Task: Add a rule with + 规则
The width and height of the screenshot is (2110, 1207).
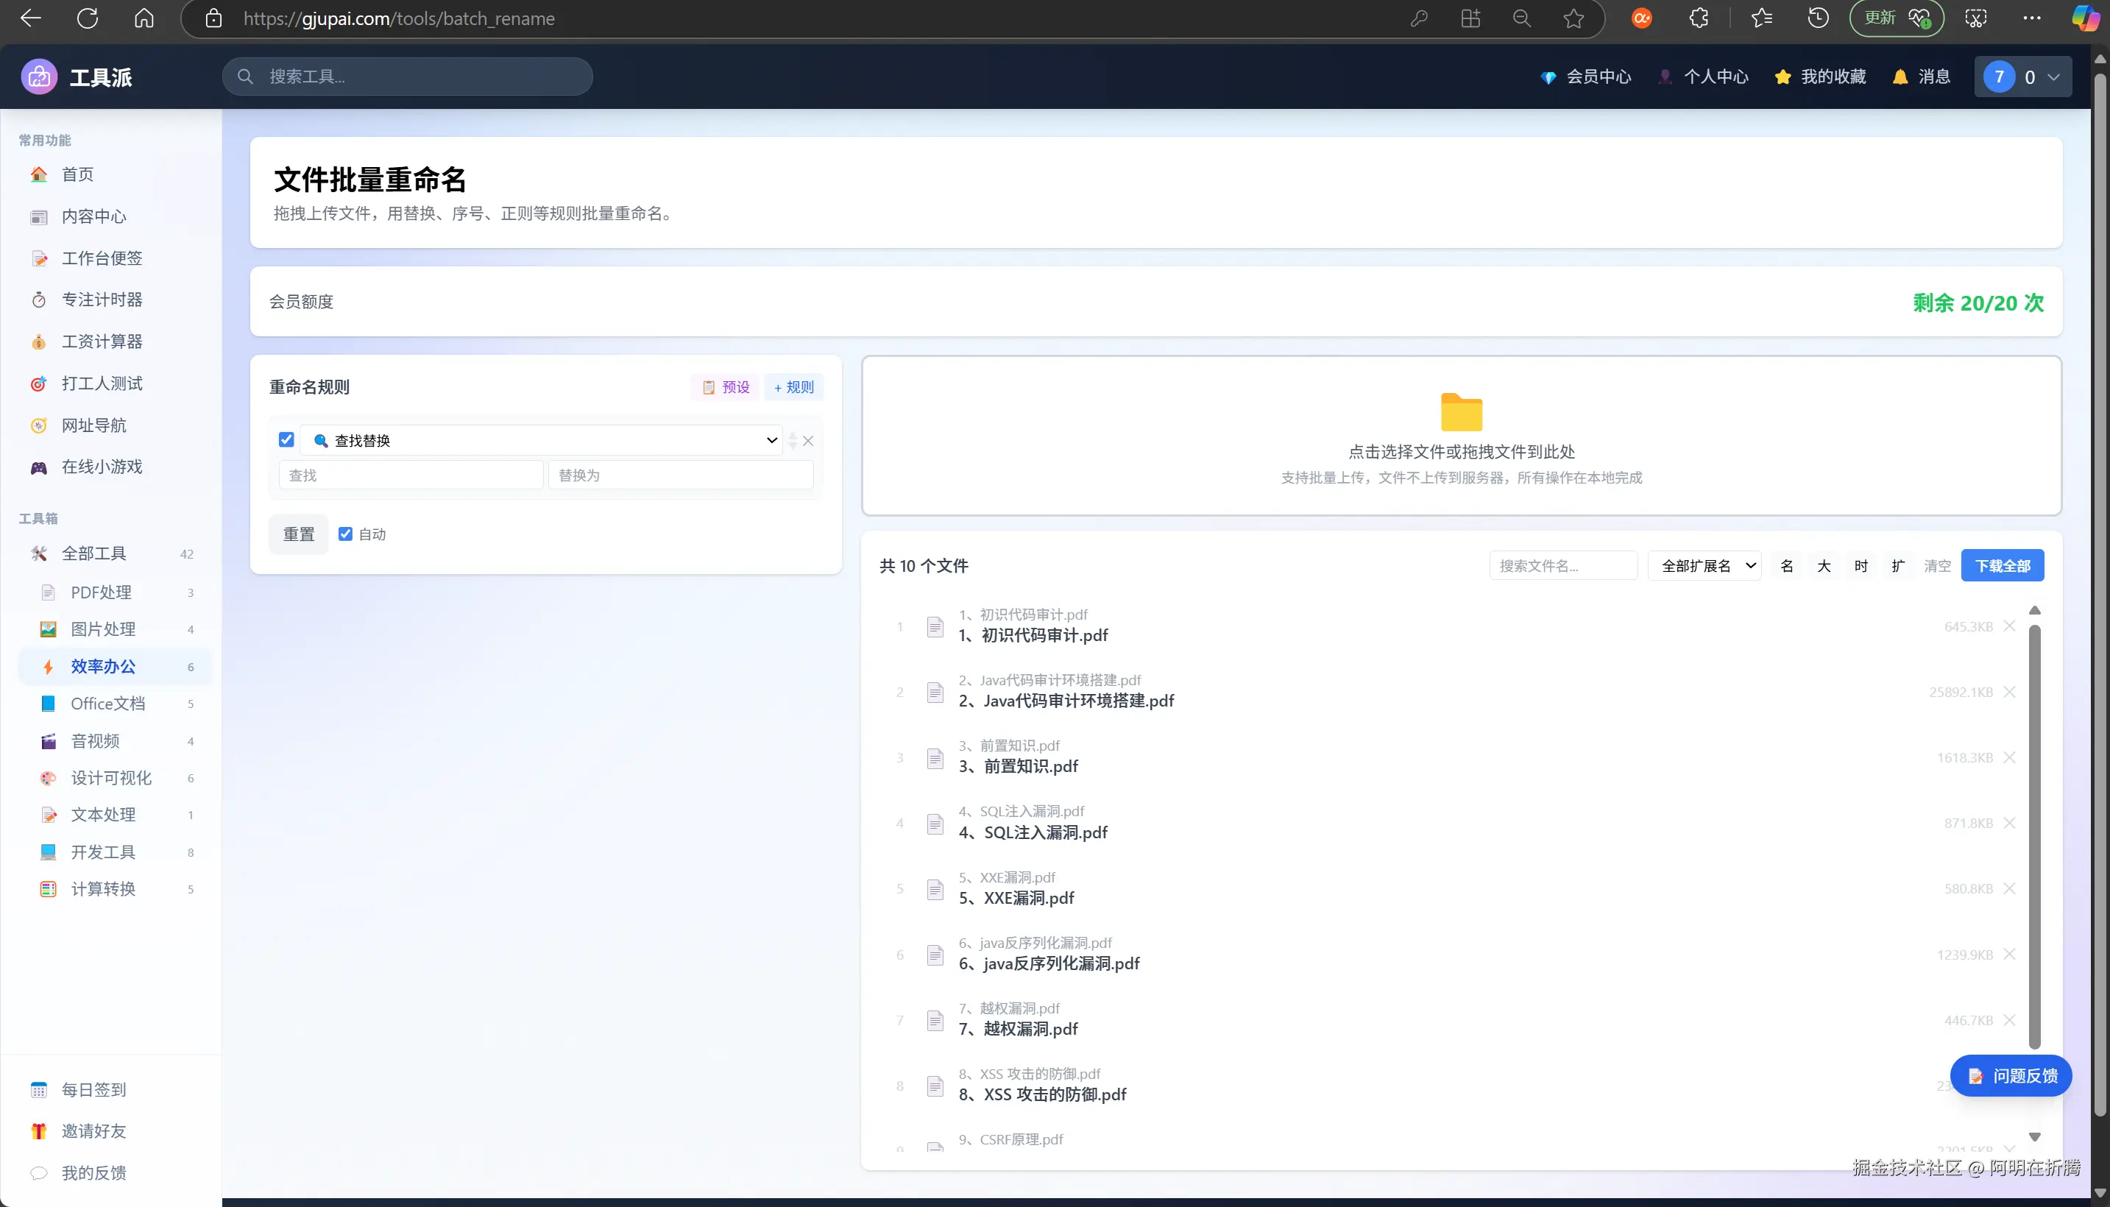Action: coord(794,387)
